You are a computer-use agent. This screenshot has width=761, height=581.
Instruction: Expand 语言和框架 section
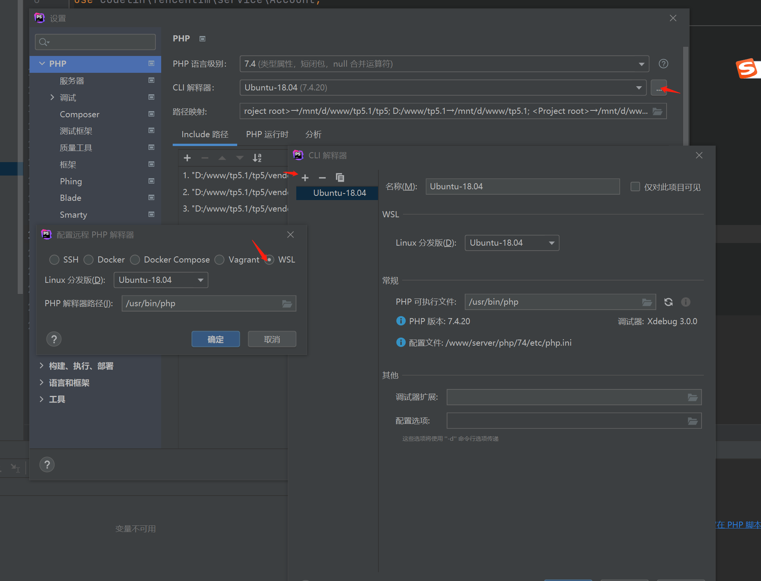coord(41,382)
